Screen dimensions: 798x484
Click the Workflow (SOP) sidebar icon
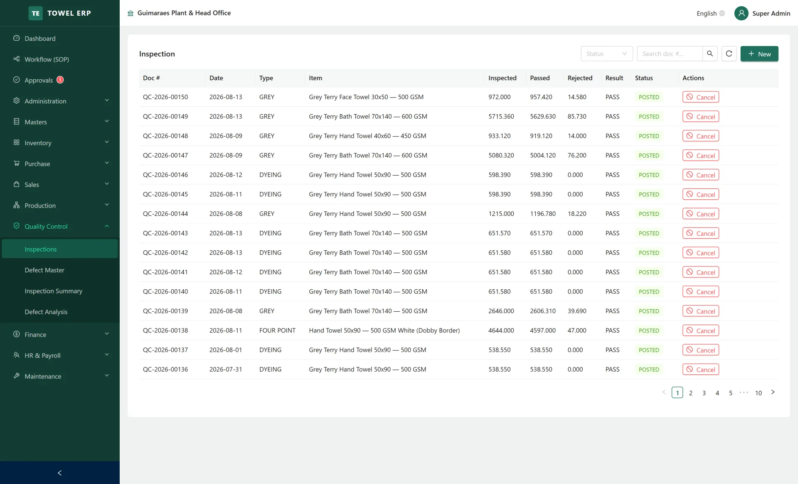17,59
